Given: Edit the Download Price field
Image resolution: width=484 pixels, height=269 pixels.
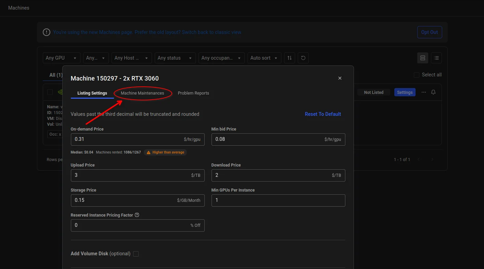Looking at the screenshot, I should [278, 175].
